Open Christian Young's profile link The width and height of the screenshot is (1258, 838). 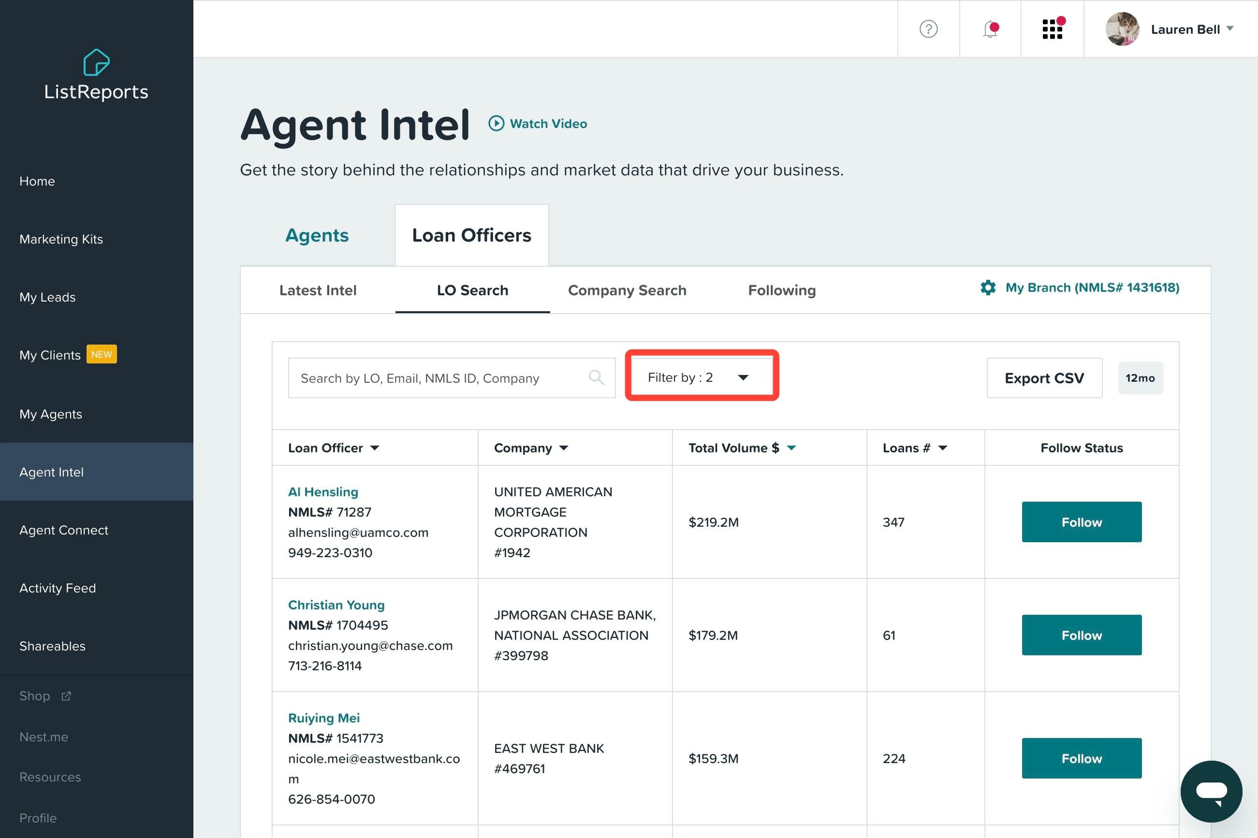pos(336,605)
